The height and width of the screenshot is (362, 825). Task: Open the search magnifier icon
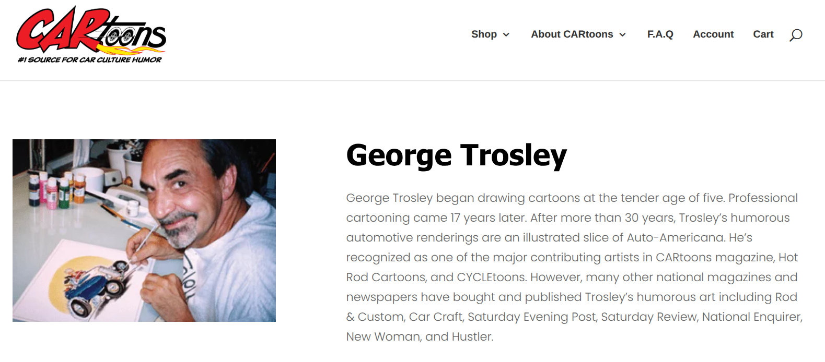tap(796, 35)
